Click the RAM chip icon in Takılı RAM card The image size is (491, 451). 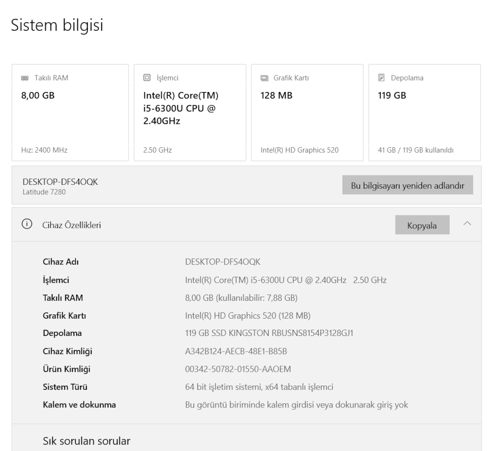pos(25,78)
